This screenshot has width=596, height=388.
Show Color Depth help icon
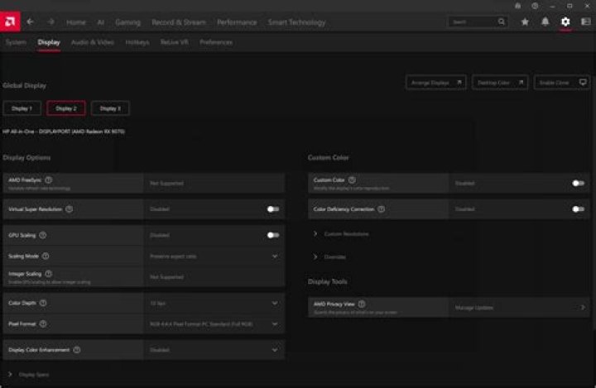(43, 303)
